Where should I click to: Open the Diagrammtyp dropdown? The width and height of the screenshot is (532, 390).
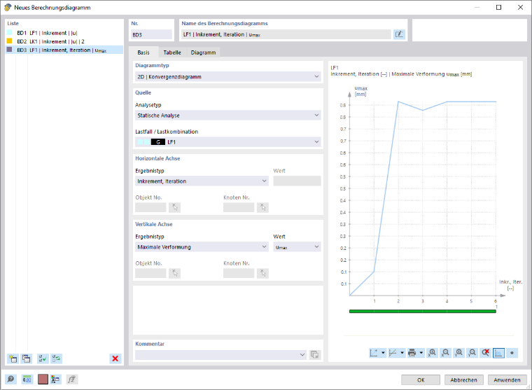(228, 77)
